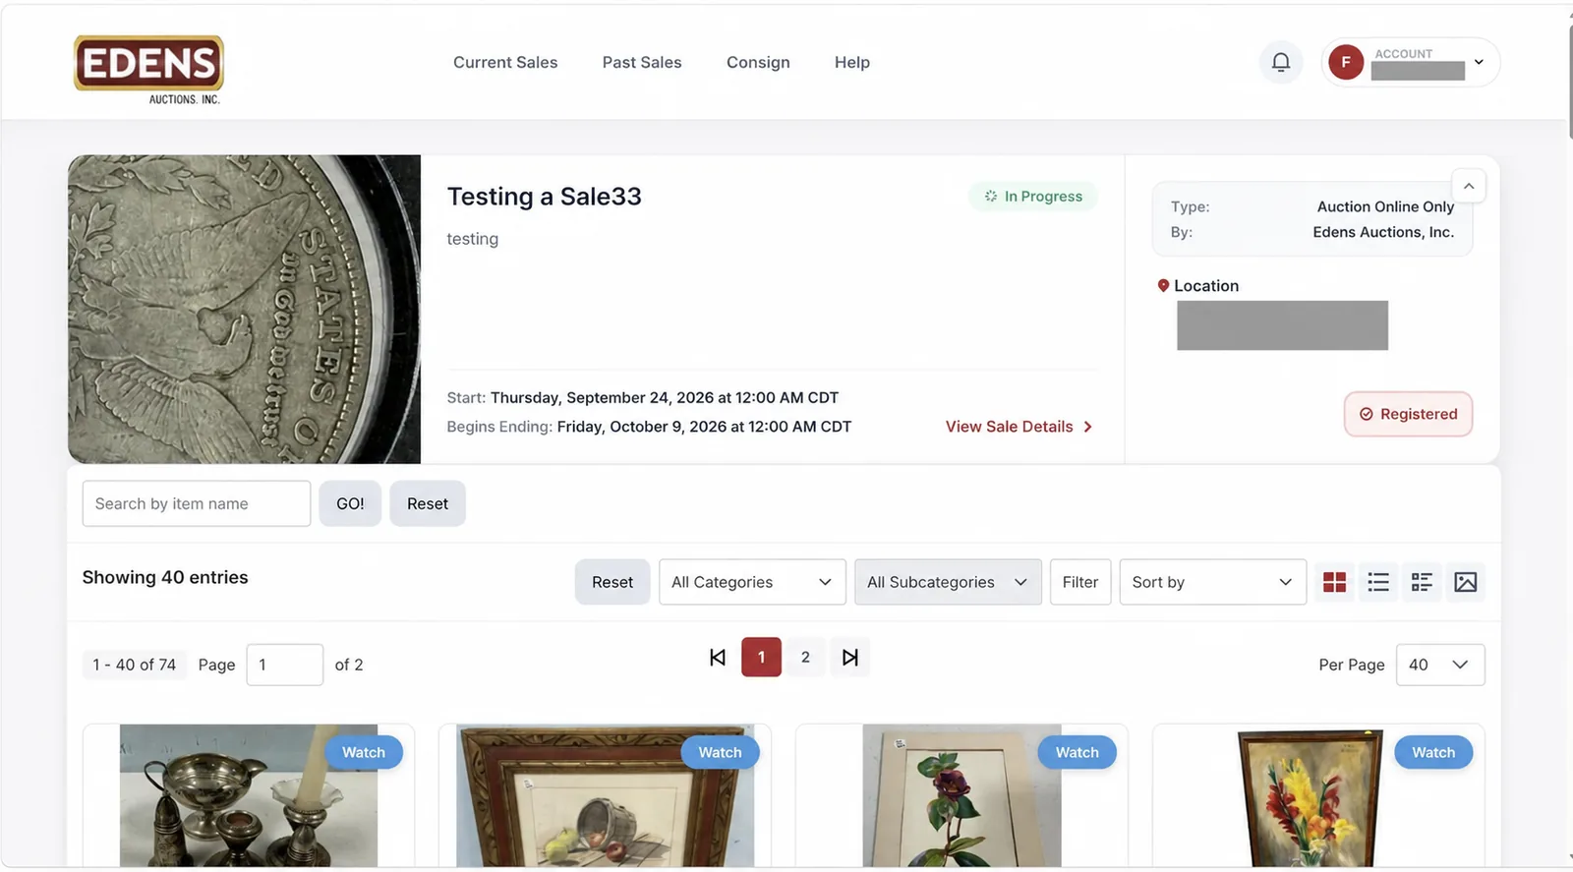
Task: Click the red account avatar F
Action: [x=1346, y=62]
